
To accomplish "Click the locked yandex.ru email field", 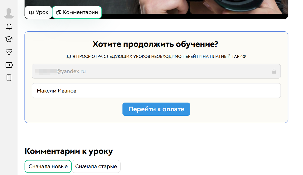I will 156,71.
